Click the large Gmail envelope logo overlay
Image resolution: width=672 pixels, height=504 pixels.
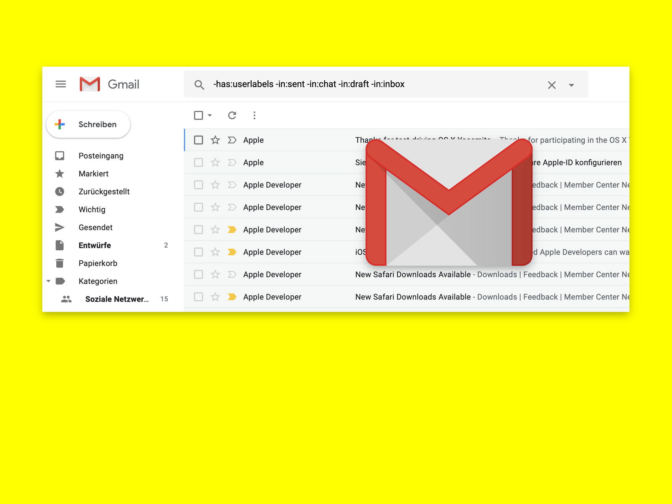click(449, 202)
